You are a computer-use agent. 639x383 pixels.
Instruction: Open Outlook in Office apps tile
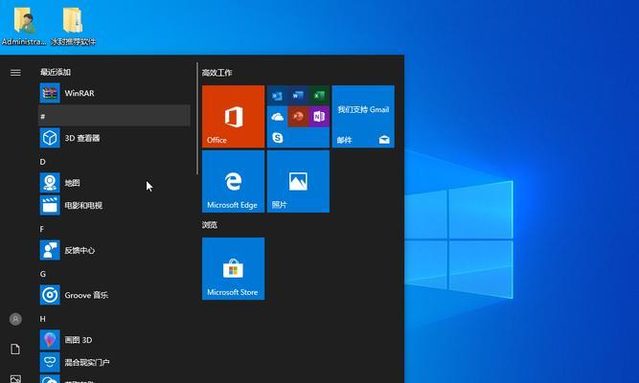pos(277,96)
